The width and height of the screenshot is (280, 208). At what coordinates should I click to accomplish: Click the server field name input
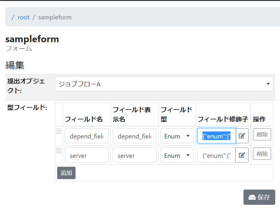click(87, 155)
